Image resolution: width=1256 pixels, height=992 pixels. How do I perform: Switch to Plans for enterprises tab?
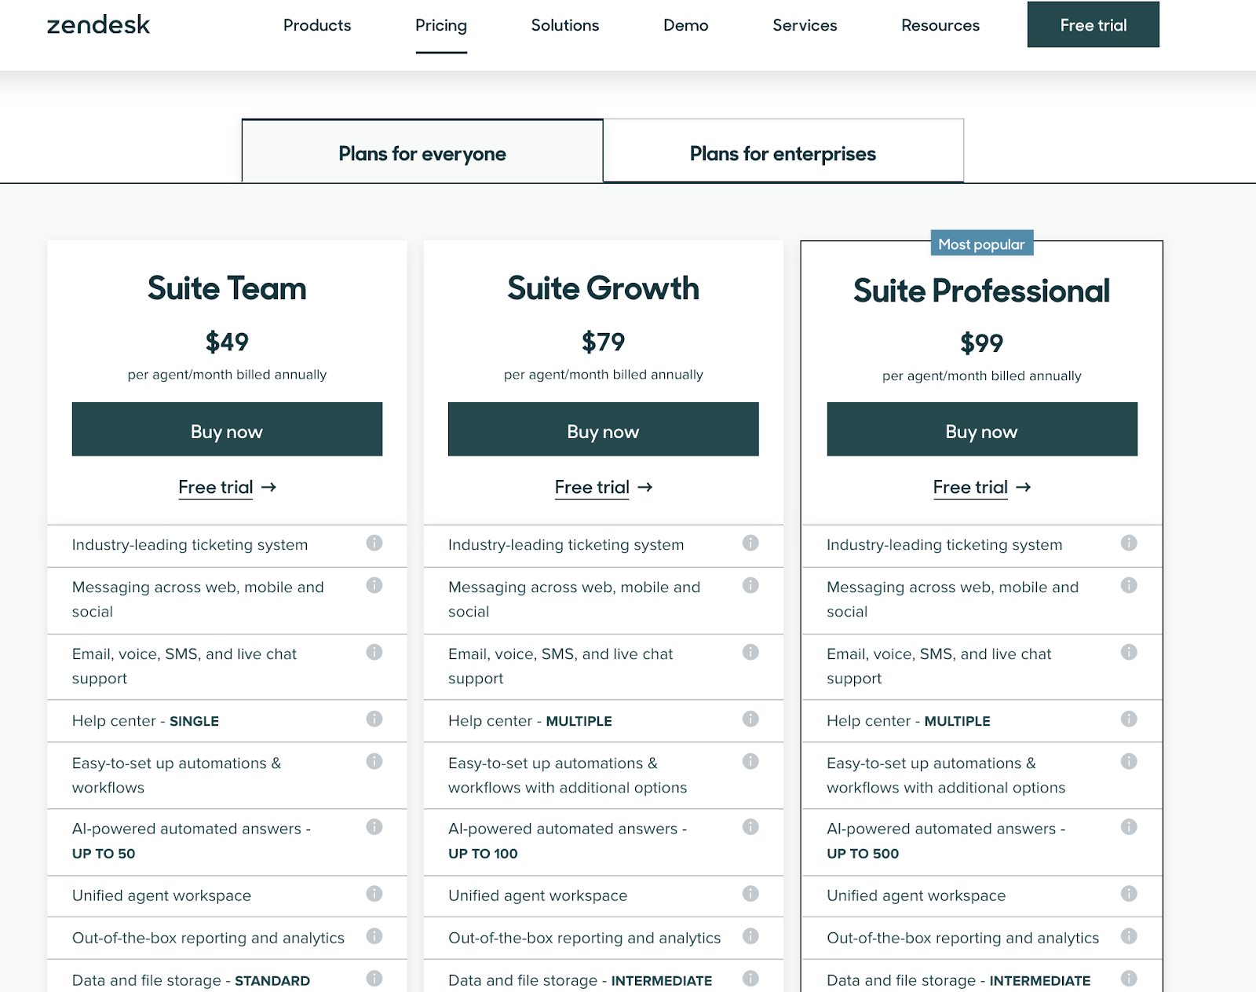pyautogui.click(x=783, y=151)
